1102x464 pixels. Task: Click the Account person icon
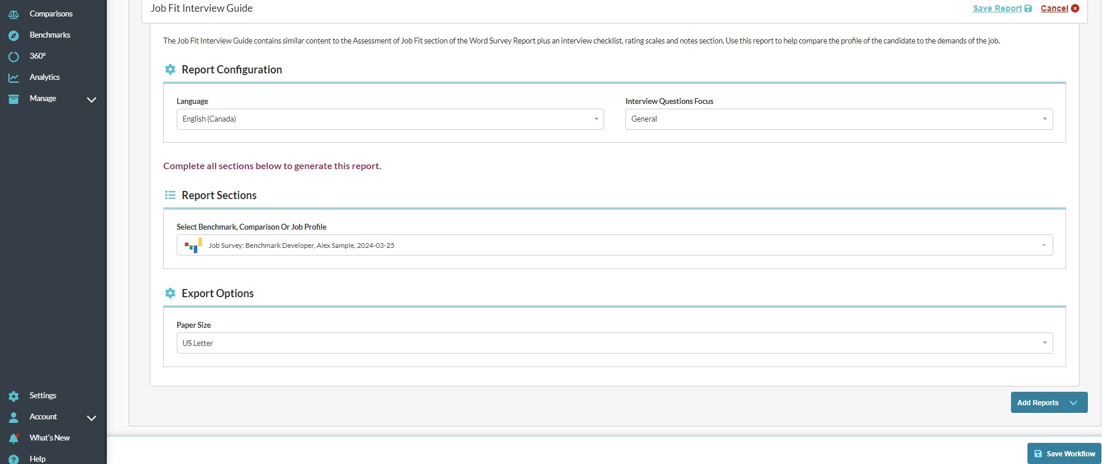(x=14, y=418)
